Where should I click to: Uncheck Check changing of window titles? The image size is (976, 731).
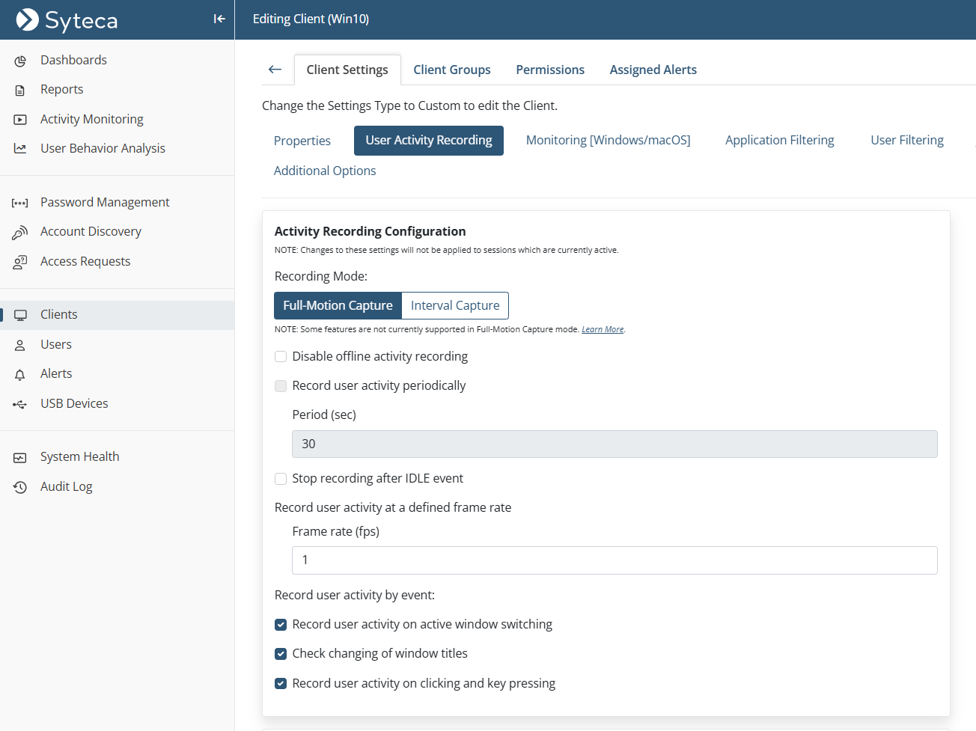click(x=281, y=654)
